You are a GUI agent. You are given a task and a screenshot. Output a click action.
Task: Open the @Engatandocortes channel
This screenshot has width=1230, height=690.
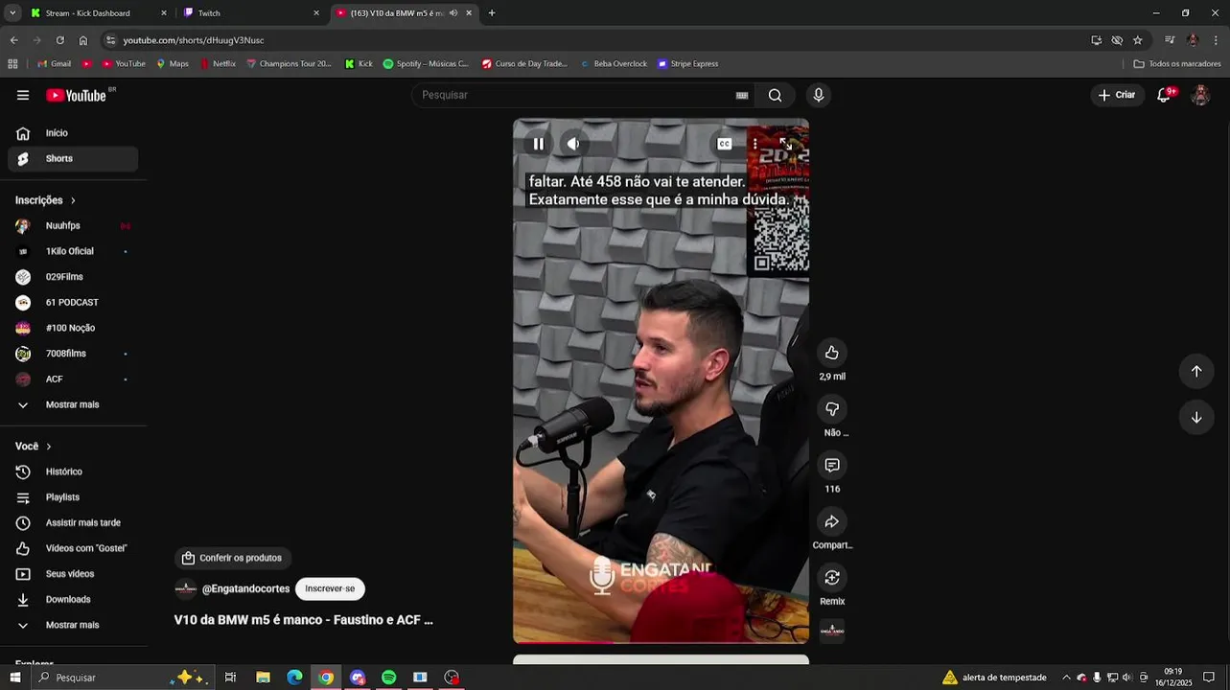(x=245, y=588)
